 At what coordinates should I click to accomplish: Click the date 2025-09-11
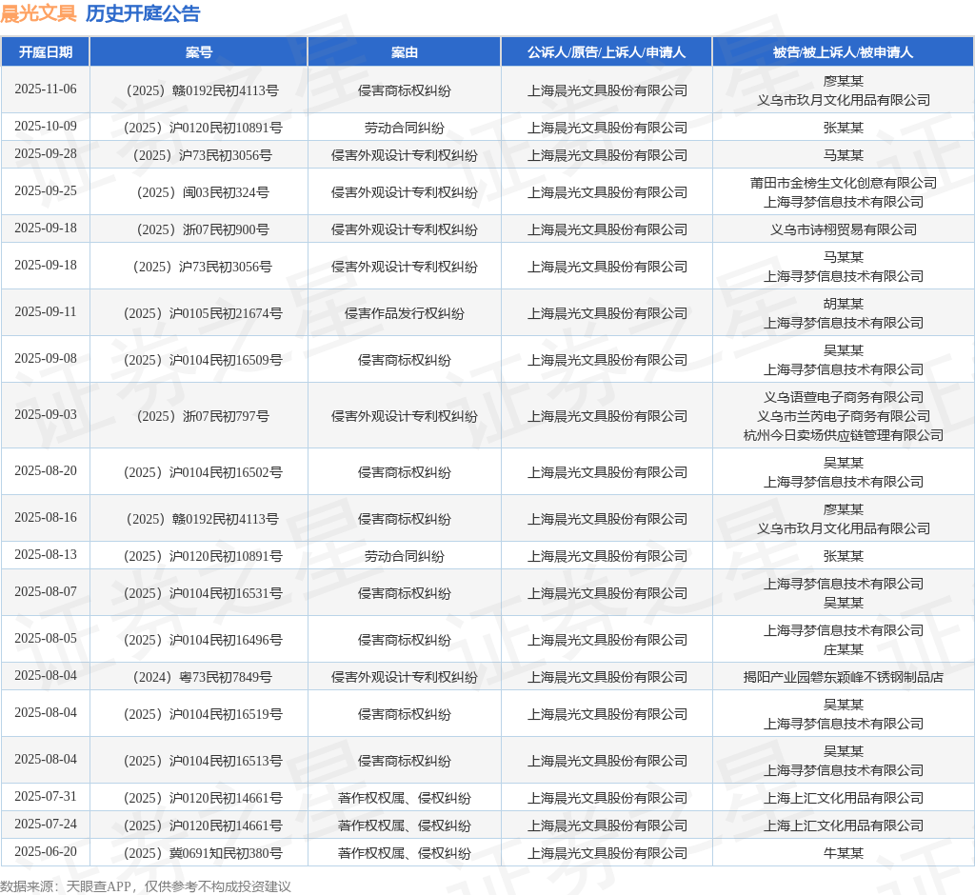(46, 311)
